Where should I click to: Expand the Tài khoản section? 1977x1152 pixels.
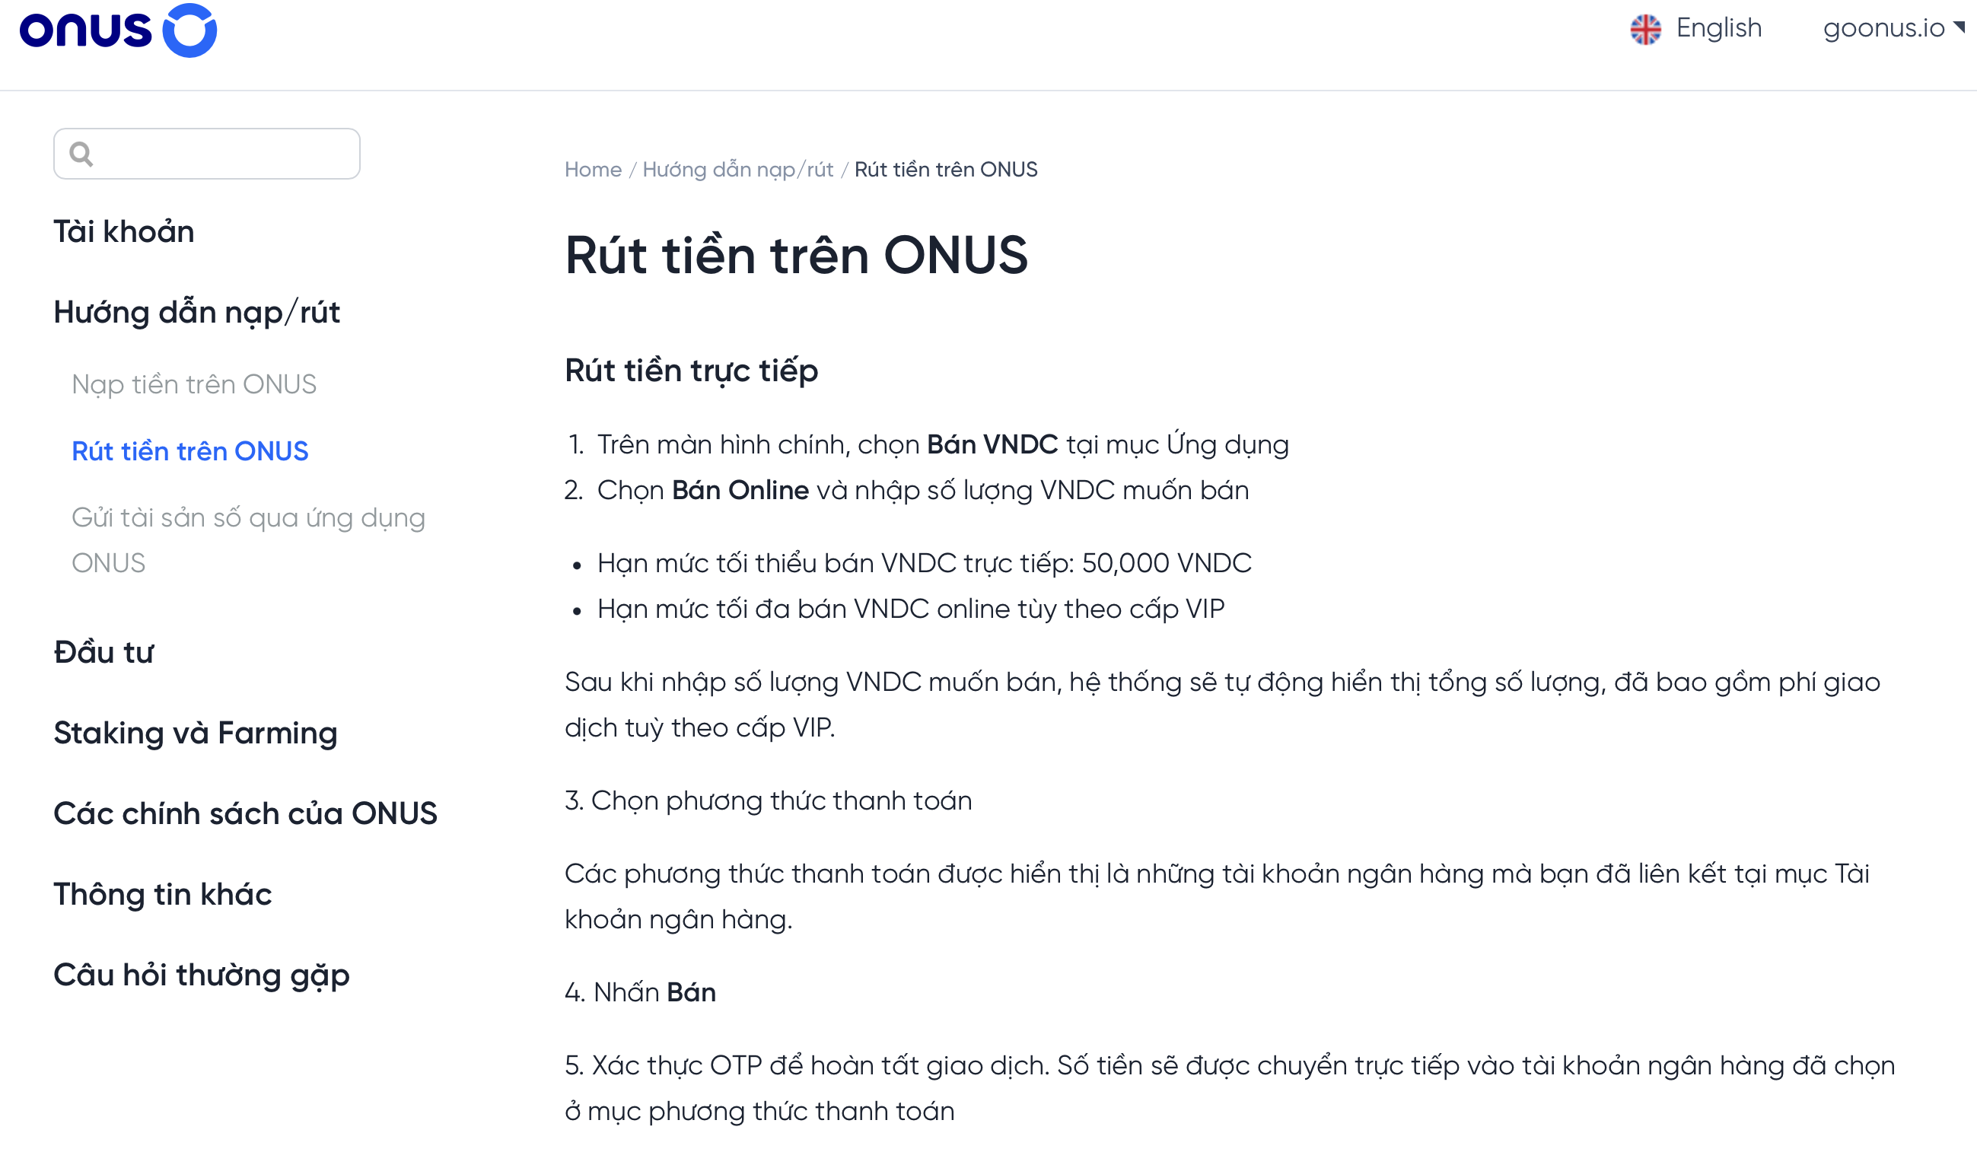pos(124,232)
